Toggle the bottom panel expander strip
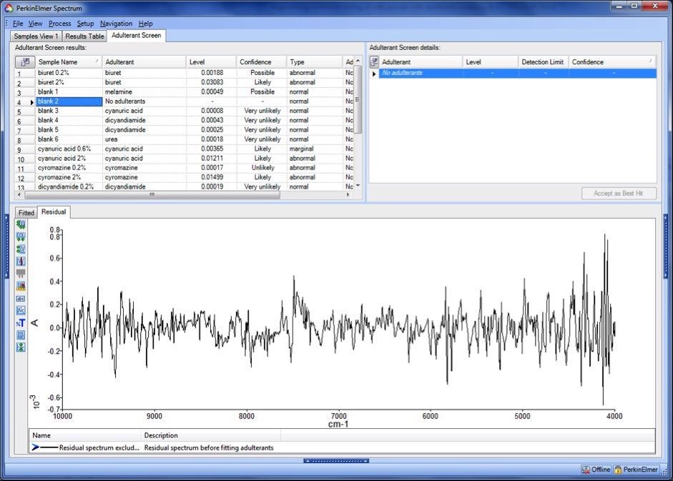Screen dimensions: 673x481 pos(336,461)
